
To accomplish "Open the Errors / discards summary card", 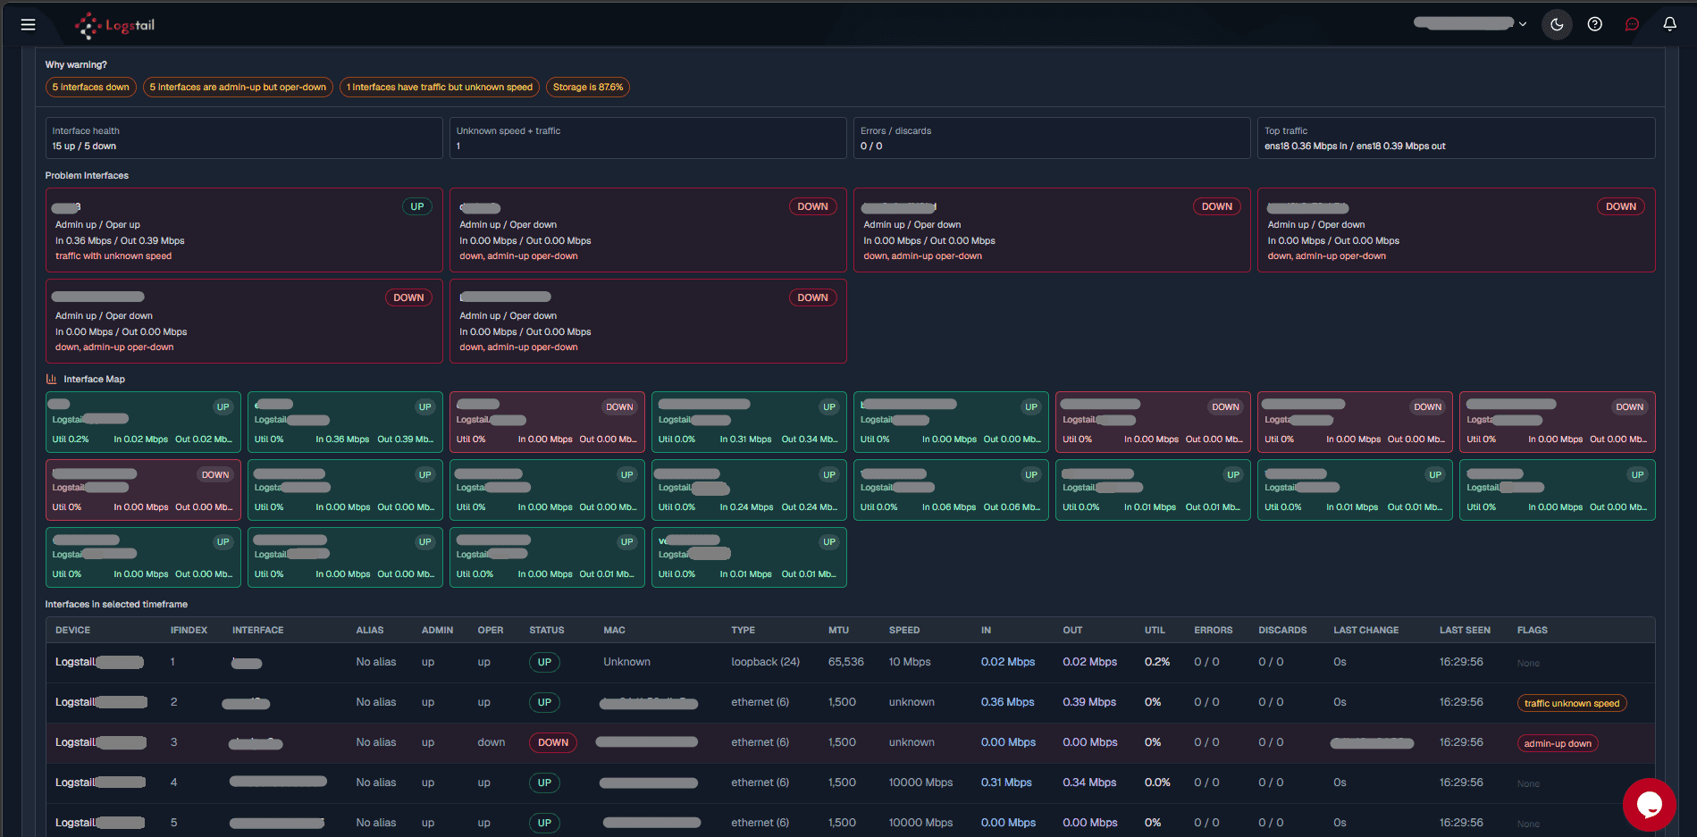I will point(1052,138).
